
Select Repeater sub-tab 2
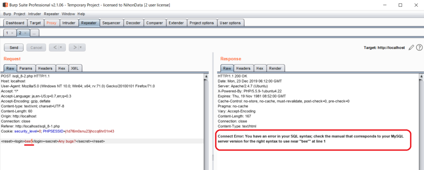point(20,33)
